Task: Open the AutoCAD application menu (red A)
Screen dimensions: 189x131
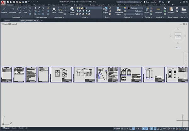Action: 3,3
